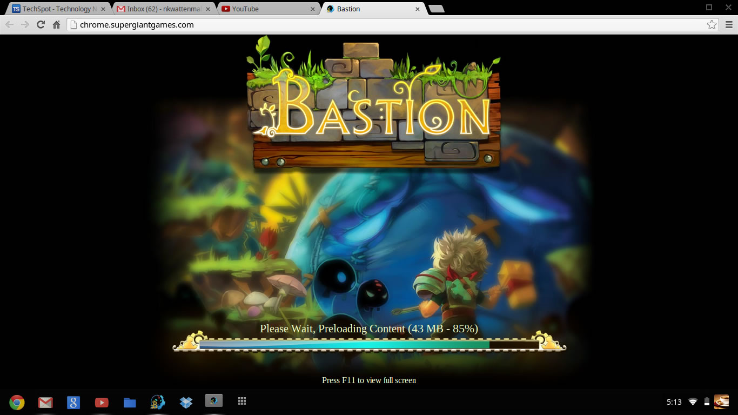Screen dimensions: 738x415
Task: Click 'Press F11 to view full screen' text
Action: click(369, 380)
